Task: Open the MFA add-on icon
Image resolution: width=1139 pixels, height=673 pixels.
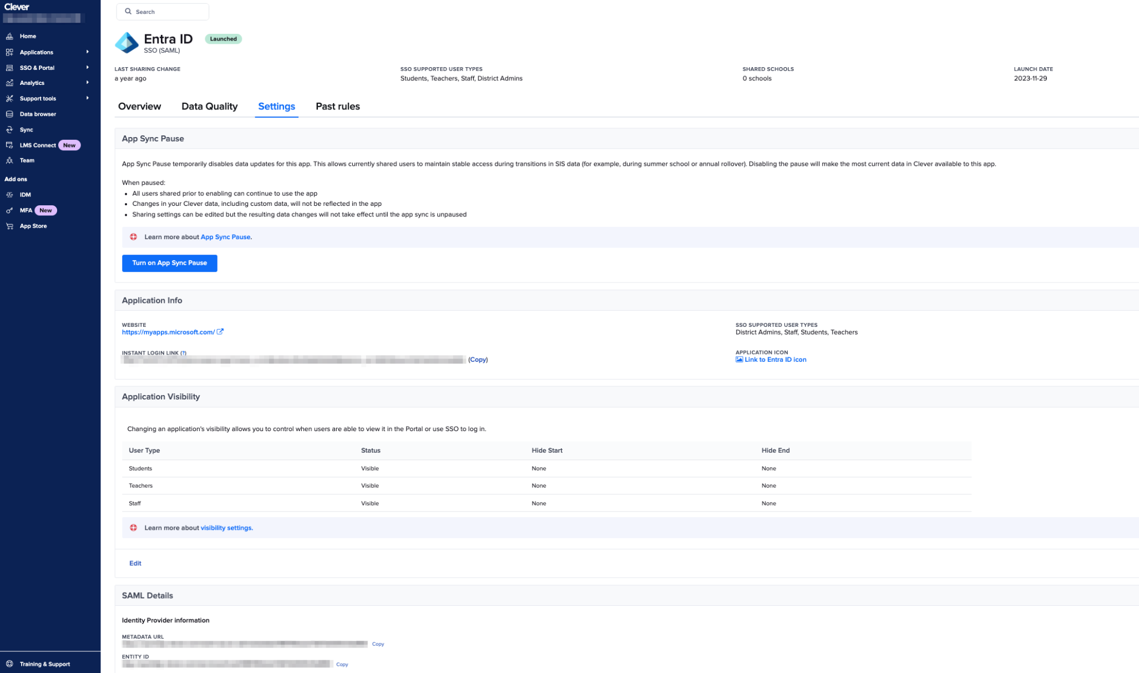Action: click(x=9, y=210)
